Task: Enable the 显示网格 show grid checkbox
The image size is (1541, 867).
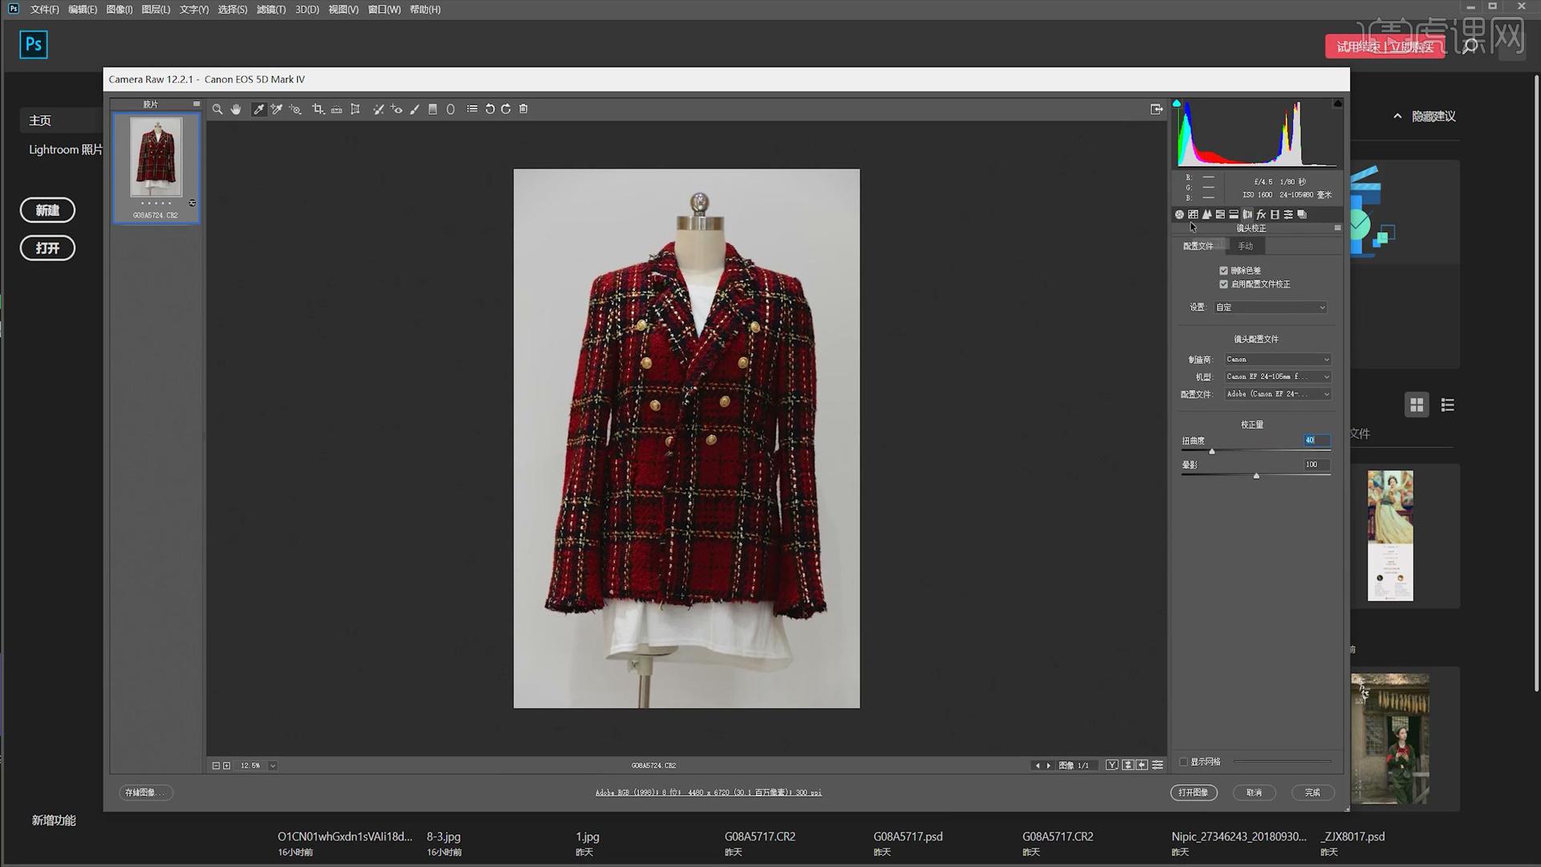Action: 1184,762
